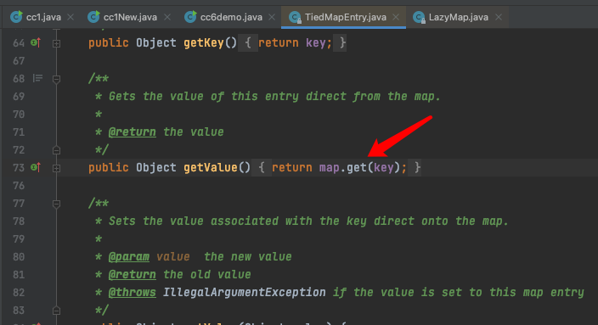Click the 'value' parameter name on line 80
Screen dimensions: 598x325
pos(172,257)
